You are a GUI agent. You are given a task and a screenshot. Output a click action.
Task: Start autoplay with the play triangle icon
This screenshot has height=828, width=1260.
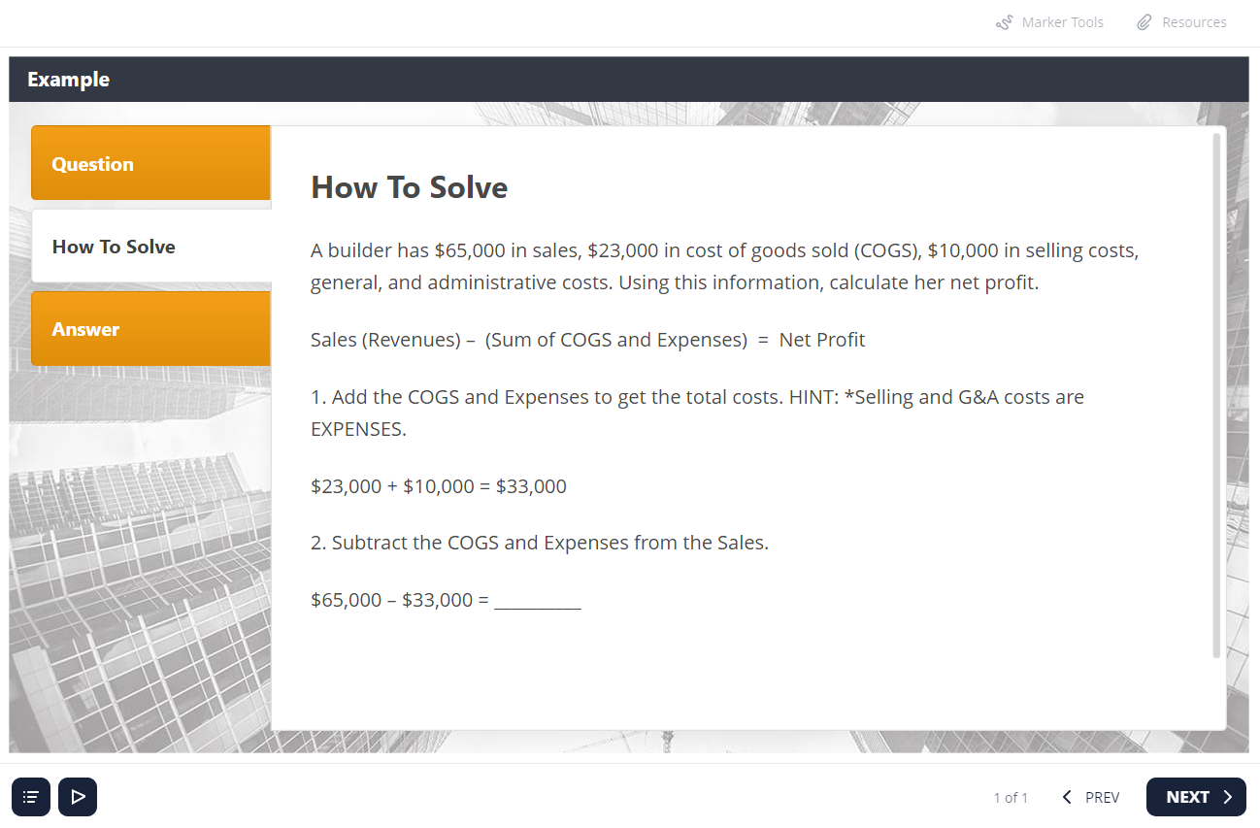click(x=78, y=797)
